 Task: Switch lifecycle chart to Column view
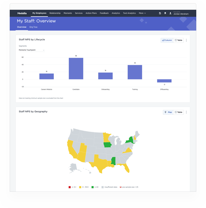(167, 40)
